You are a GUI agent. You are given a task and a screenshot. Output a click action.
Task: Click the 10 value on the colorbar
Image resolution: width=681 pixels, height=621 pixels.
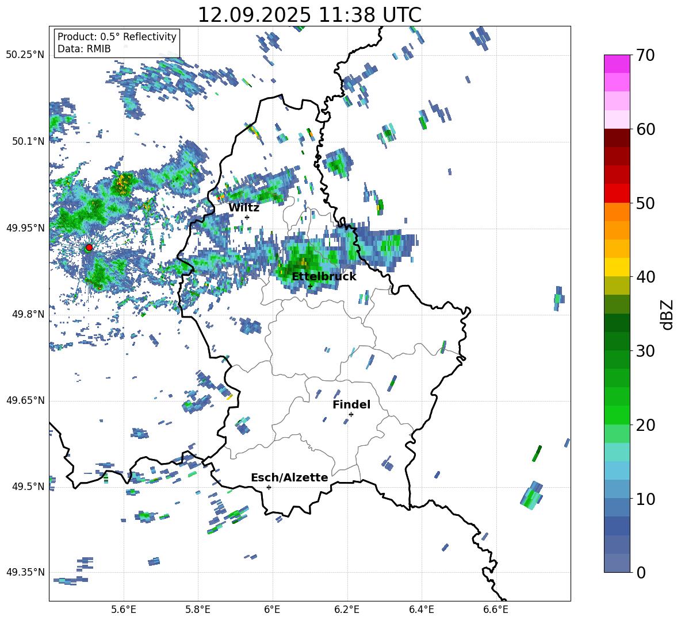pyautogui.click(x=645, y=499)
